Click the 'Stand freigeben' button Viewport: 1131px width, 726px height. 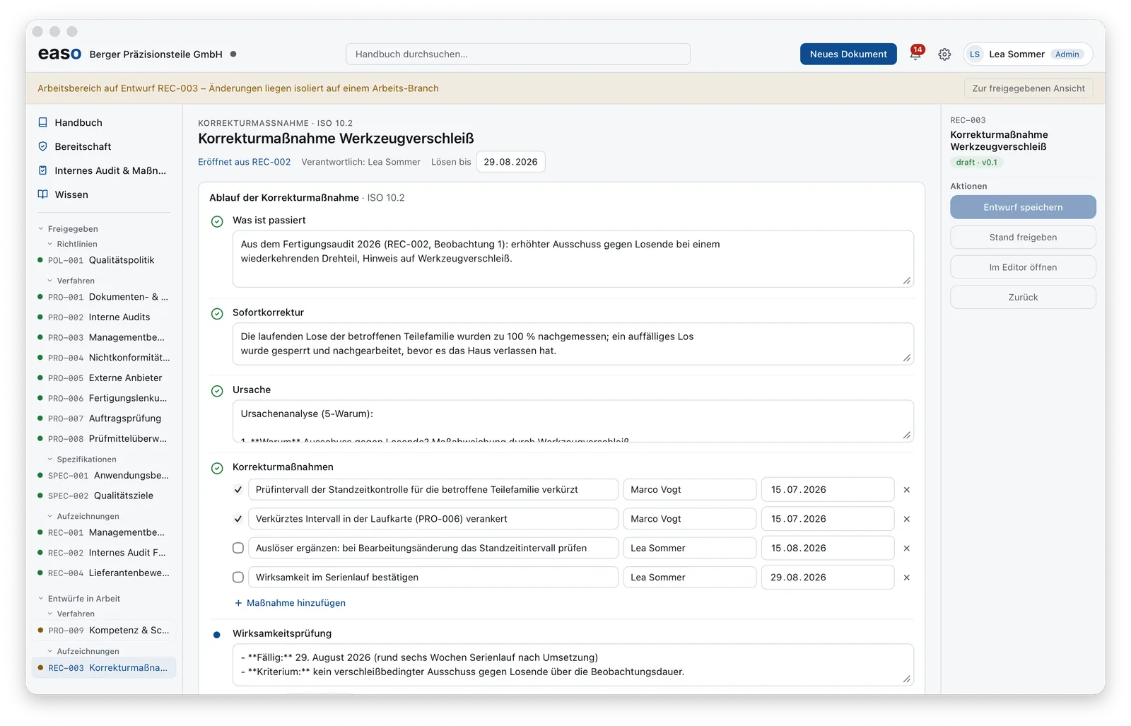pos(1023,238)
